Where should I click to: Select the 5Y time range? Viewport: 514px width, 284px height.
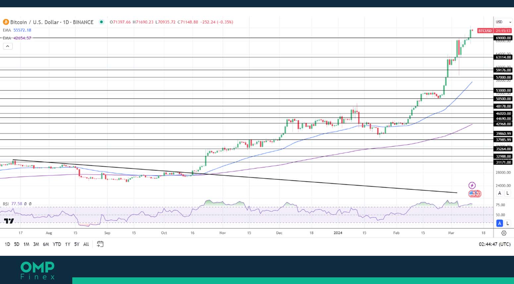77,244
